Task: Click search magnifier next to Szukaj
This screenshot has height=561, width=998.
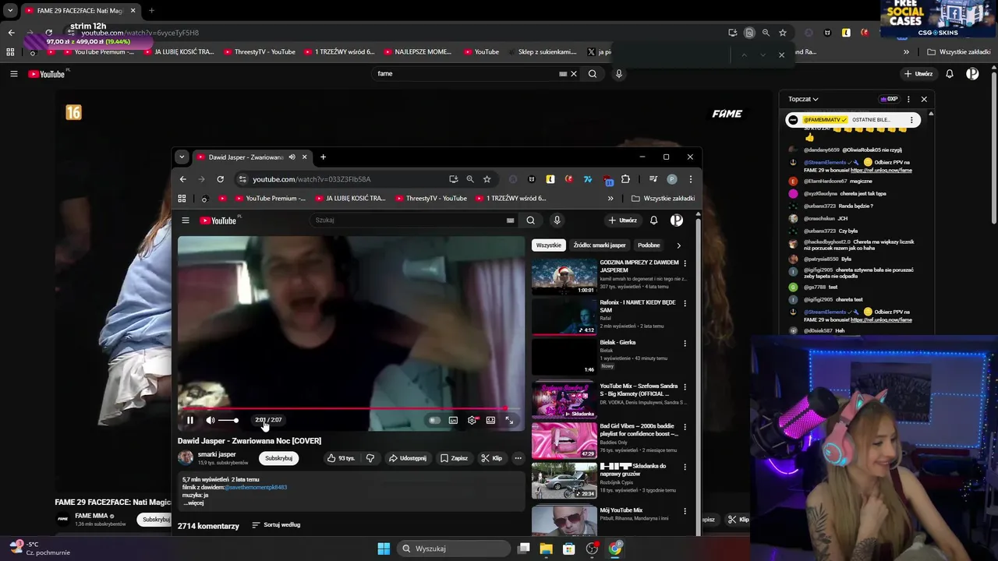Action: point(530,221)
